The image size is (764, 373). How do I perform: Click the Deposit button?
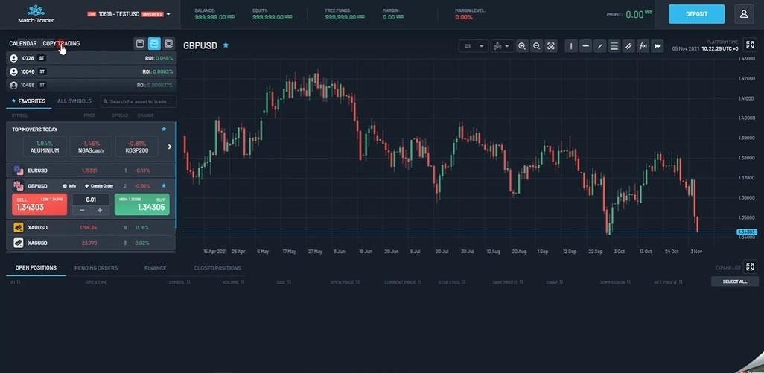pyautogui.click(x=696, y=14)
